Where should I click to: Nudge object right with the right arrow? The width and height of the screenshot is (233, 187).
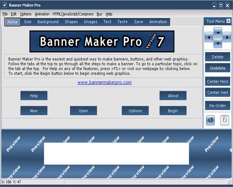(227, 37)
